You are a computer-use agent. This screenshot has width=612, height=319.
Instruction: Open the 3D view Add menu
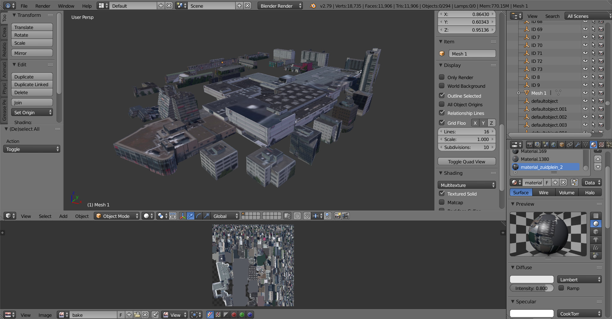(63, 216)
